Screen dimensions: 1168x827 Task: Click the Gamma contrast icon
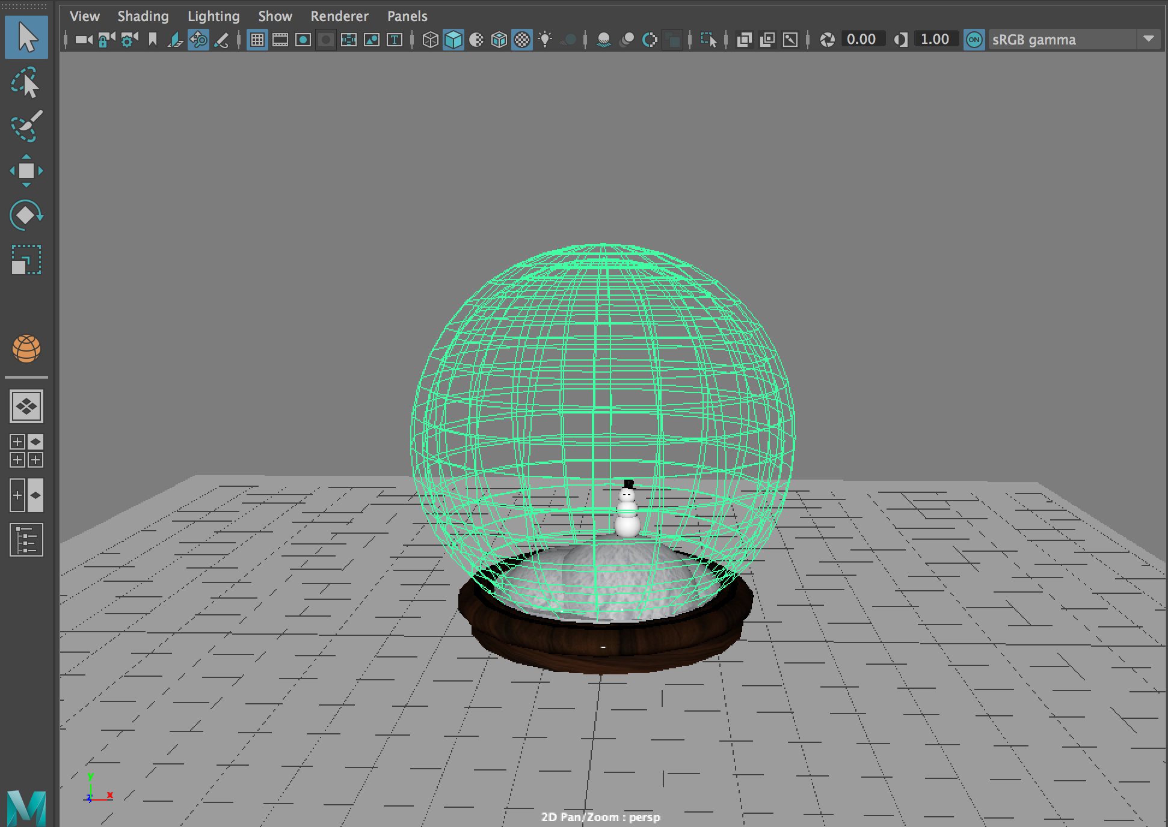click(x=900, y=40)
